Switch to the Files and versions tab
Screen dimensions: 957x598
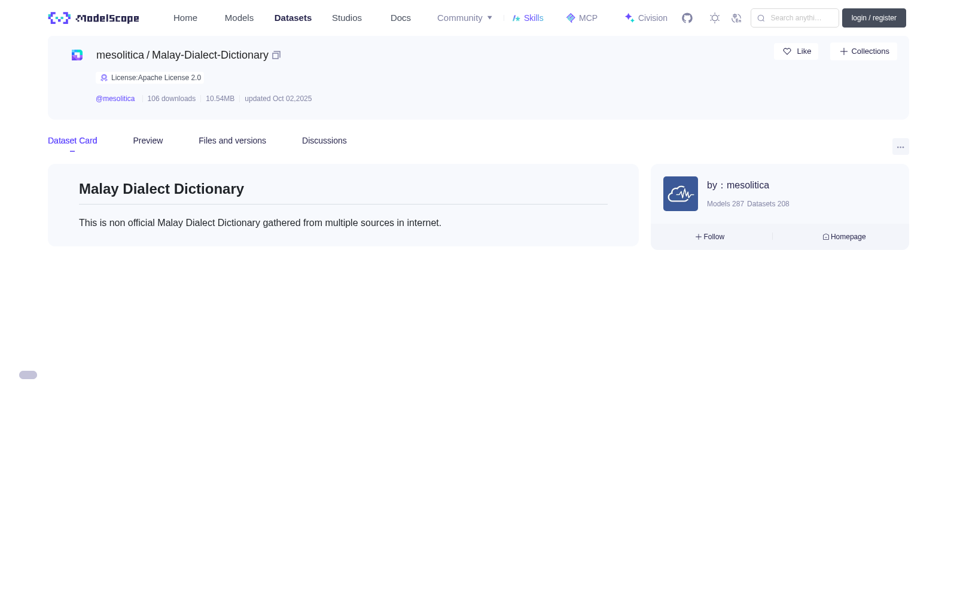[x=232, y=141]
